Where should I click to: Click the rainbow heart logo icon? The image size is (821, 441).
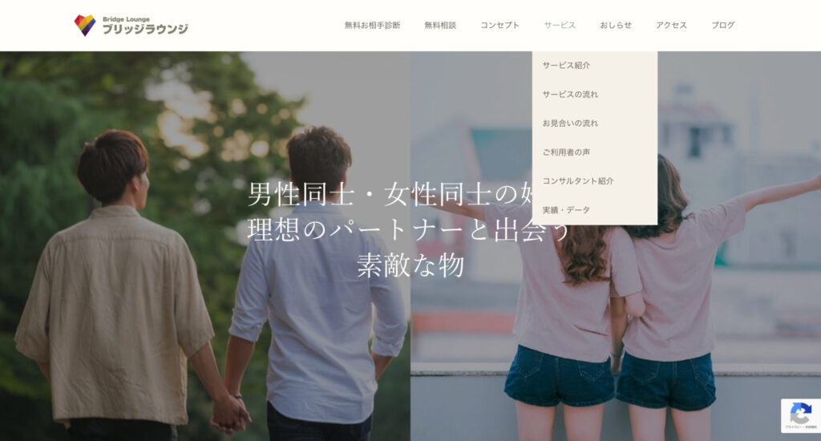pos(84,25)
